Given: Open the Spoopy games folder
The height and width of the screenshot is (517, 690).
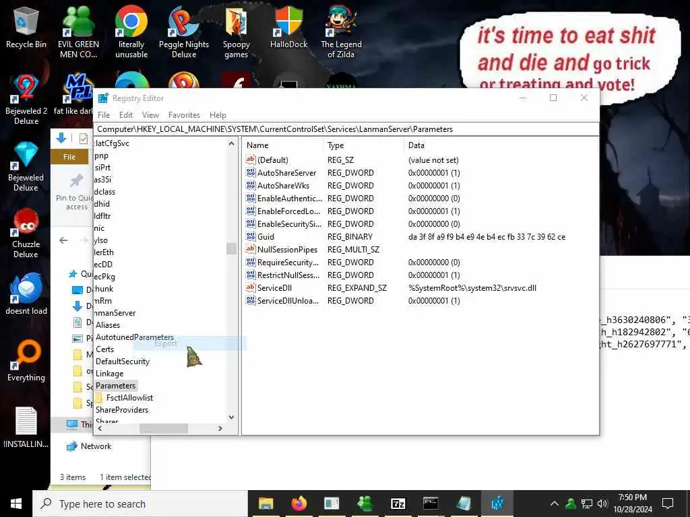Looking at the screenshot, I should pos(237,32).
